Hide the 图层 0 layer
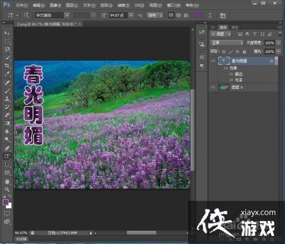This screenshot has height=244, width=285. [213, 87]
